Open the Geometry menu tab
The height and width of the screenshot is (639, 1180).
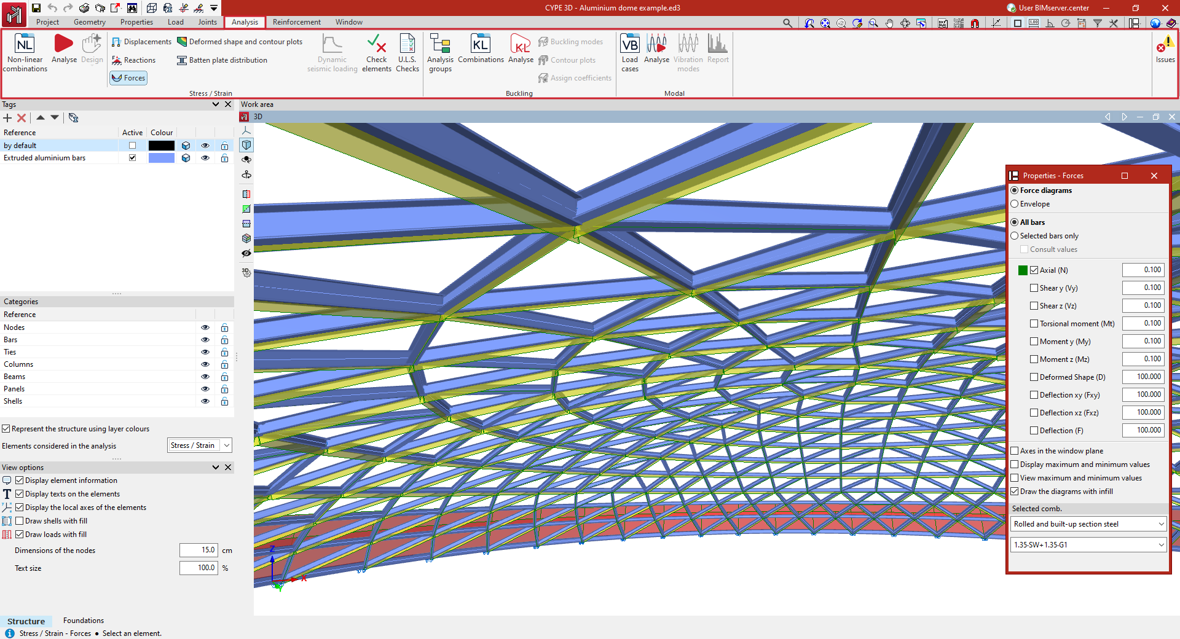click(x=90, y=22)
